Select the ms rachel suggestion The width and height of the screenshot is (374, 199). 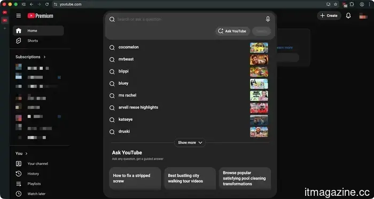click(x=190, y=95)
